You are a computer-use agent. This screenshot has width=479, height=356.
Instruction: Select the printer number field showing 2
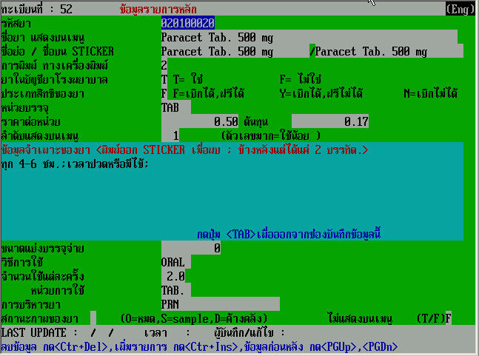coord(164,66)
